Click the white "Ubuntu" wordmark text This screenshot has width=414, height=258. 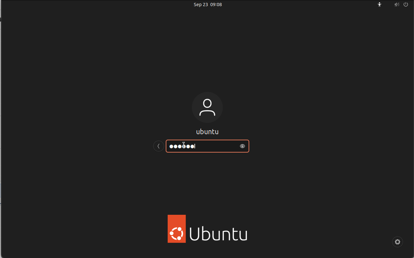click(218, 234)
